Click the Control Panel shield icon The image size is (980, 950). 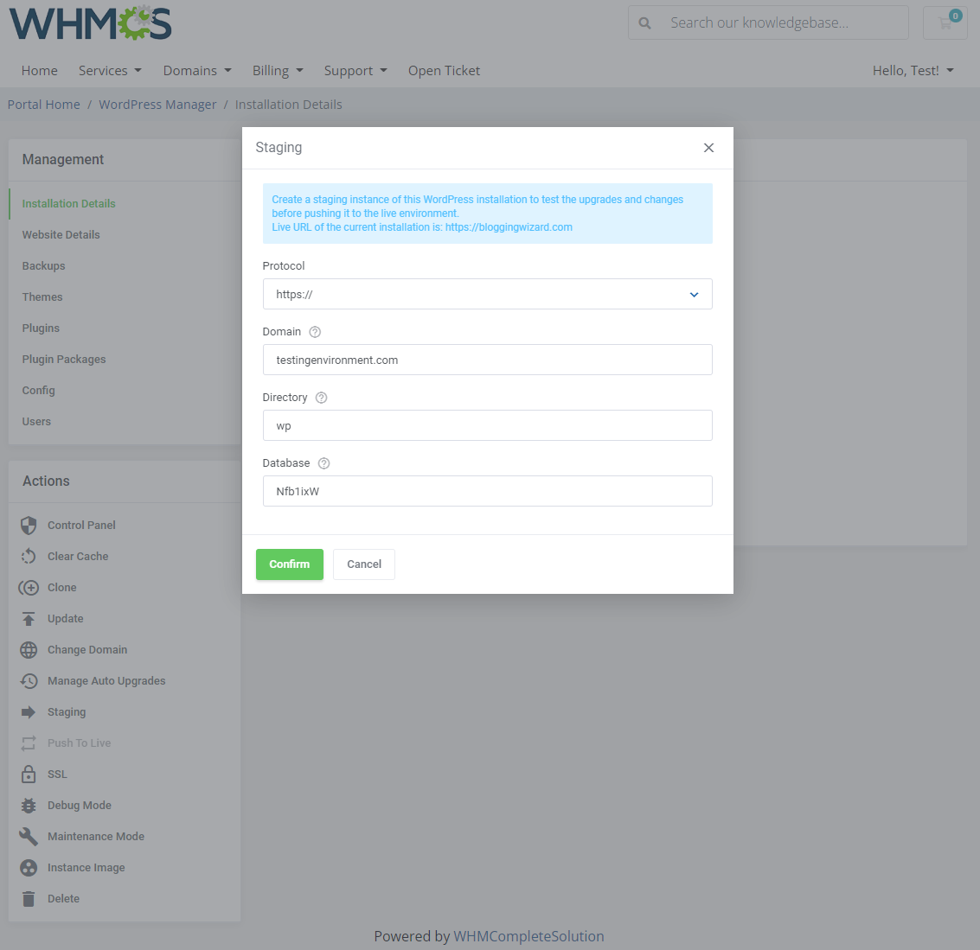(x=29, y=526)
